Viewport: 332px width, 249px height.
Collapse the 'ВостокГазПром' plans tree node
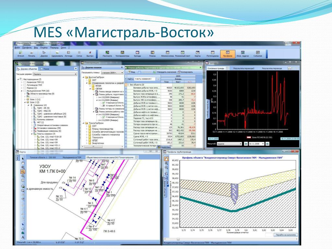(83, 77)
